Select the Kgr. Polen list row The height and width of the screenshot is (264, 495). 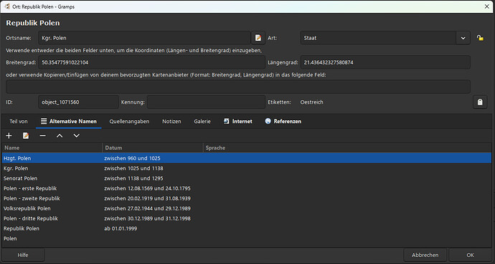247,168
